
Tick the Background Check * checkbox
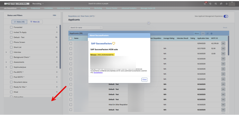11,57
